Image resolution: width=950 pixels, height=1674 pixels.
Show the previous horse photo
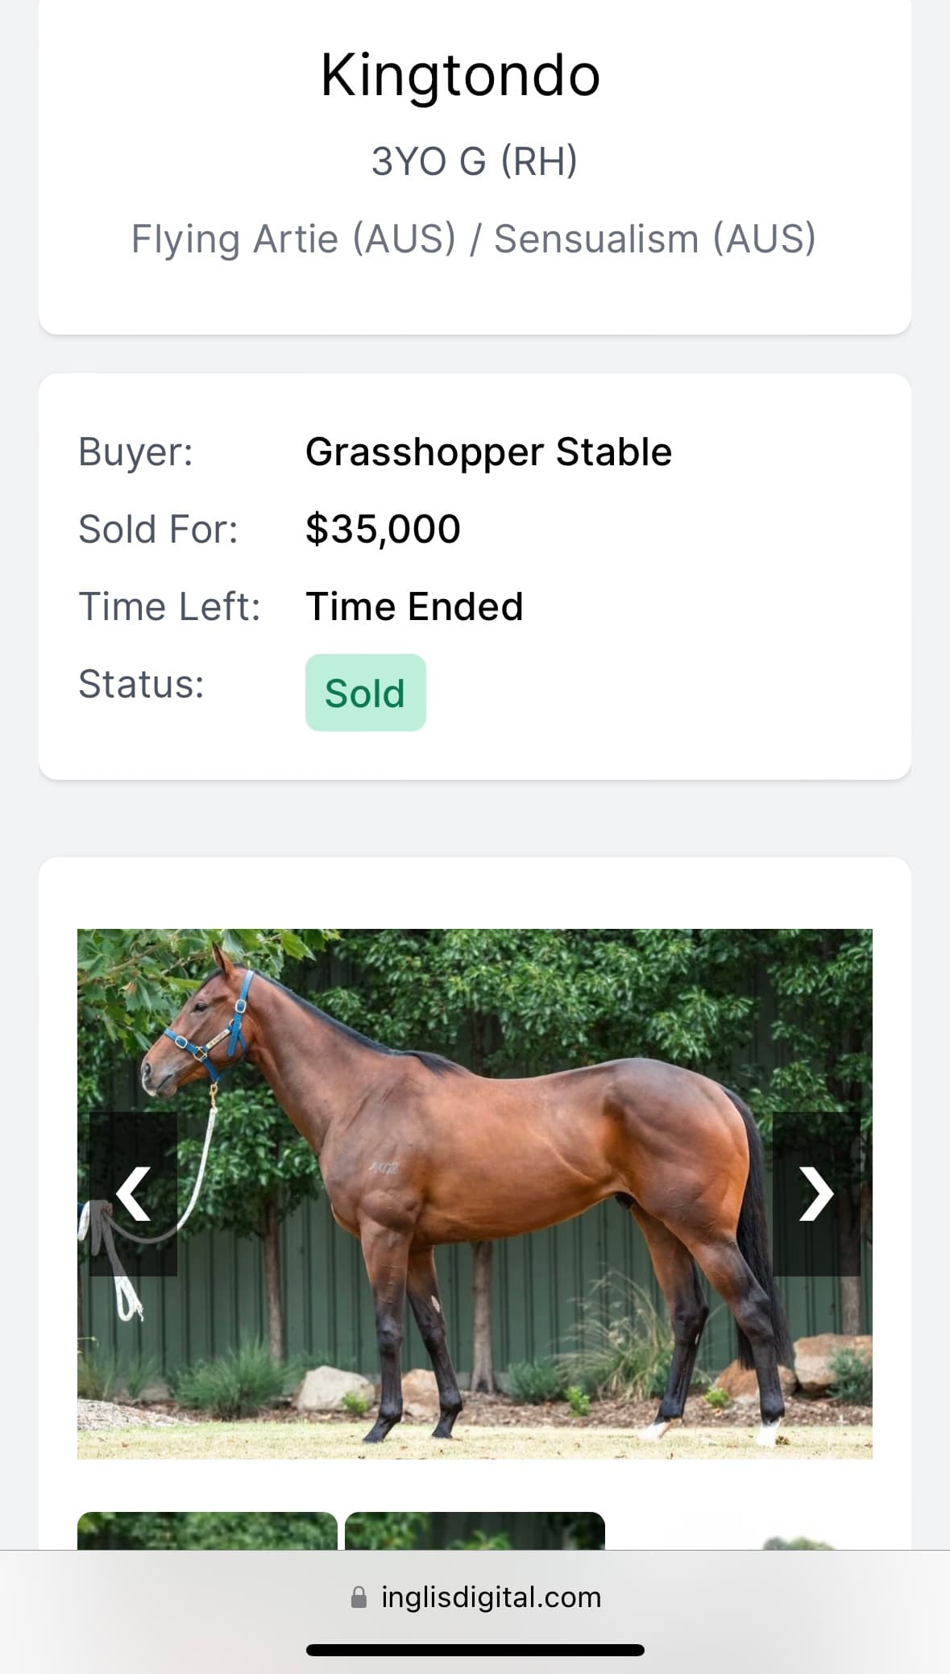click(x=133, y=1194)
